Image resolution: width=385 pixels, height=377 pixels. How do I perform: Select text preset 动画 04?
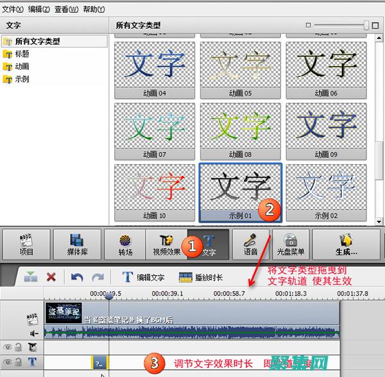[x=155, y=71]
